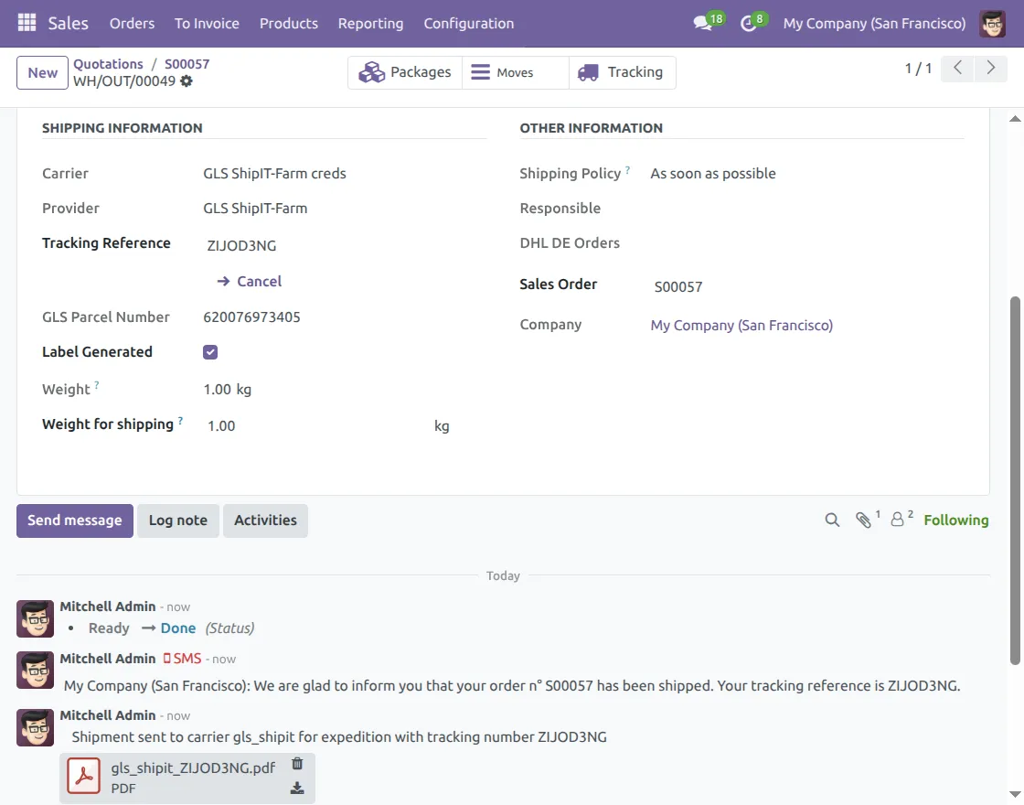Click the Shipping Policy value As soon as possible

[x=713, y=173]
